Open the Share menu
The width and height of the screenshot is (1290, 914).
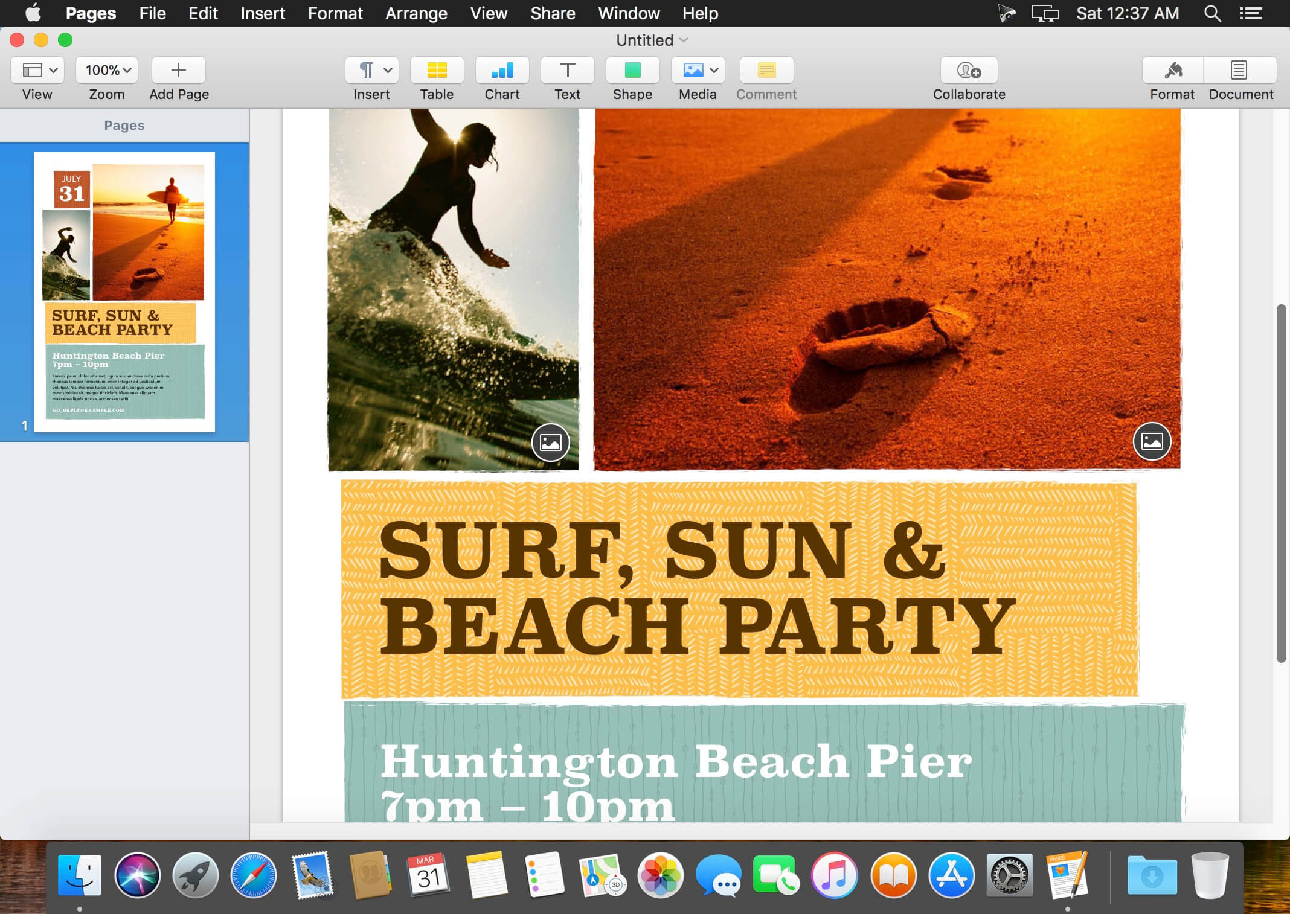coord(553,13)
